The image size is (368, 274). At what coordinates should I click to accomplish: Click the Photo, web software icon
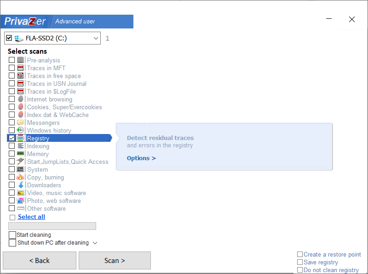[x=20, y=201]
